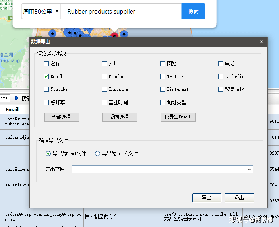Focus the 导出文件 path input field

coord(159,169)
